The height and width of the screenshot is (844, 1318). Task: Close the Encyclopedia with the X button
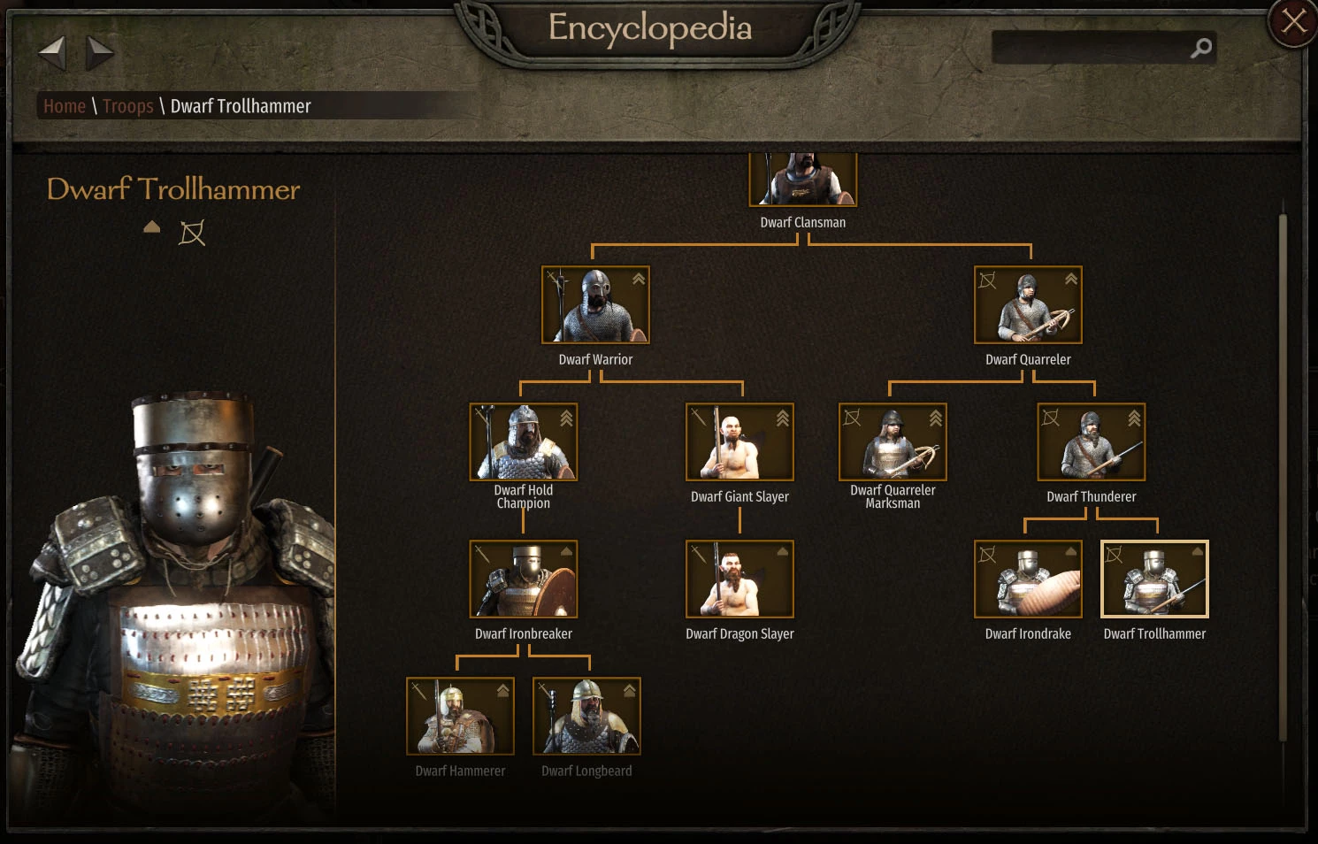[x=1293, y=22]
